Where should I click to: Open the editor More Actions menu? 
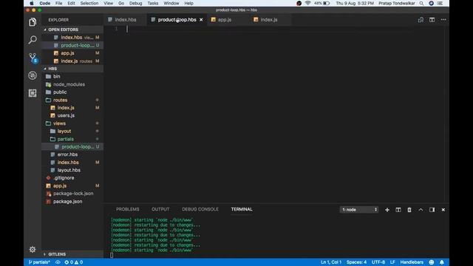click(x=443, y=20)
